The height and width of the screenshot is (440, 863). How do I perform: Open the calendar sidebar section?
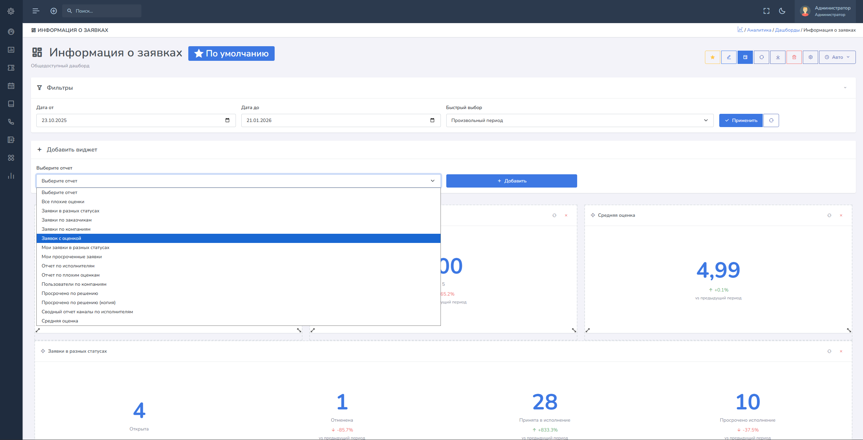[11, 86]
